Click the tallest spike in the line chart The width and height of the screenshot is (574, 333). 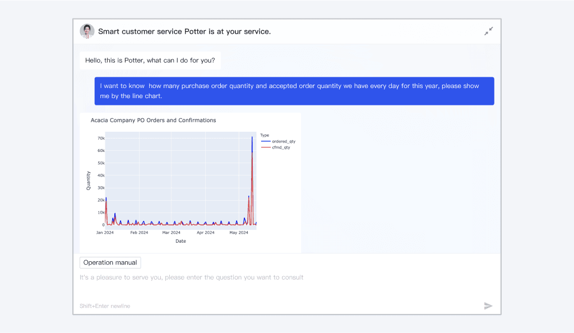252,138
